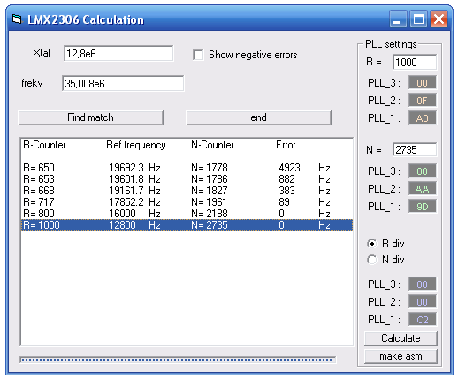Click the N= 1827 counter value
This screenshot has height=379, width=458.
210,191
